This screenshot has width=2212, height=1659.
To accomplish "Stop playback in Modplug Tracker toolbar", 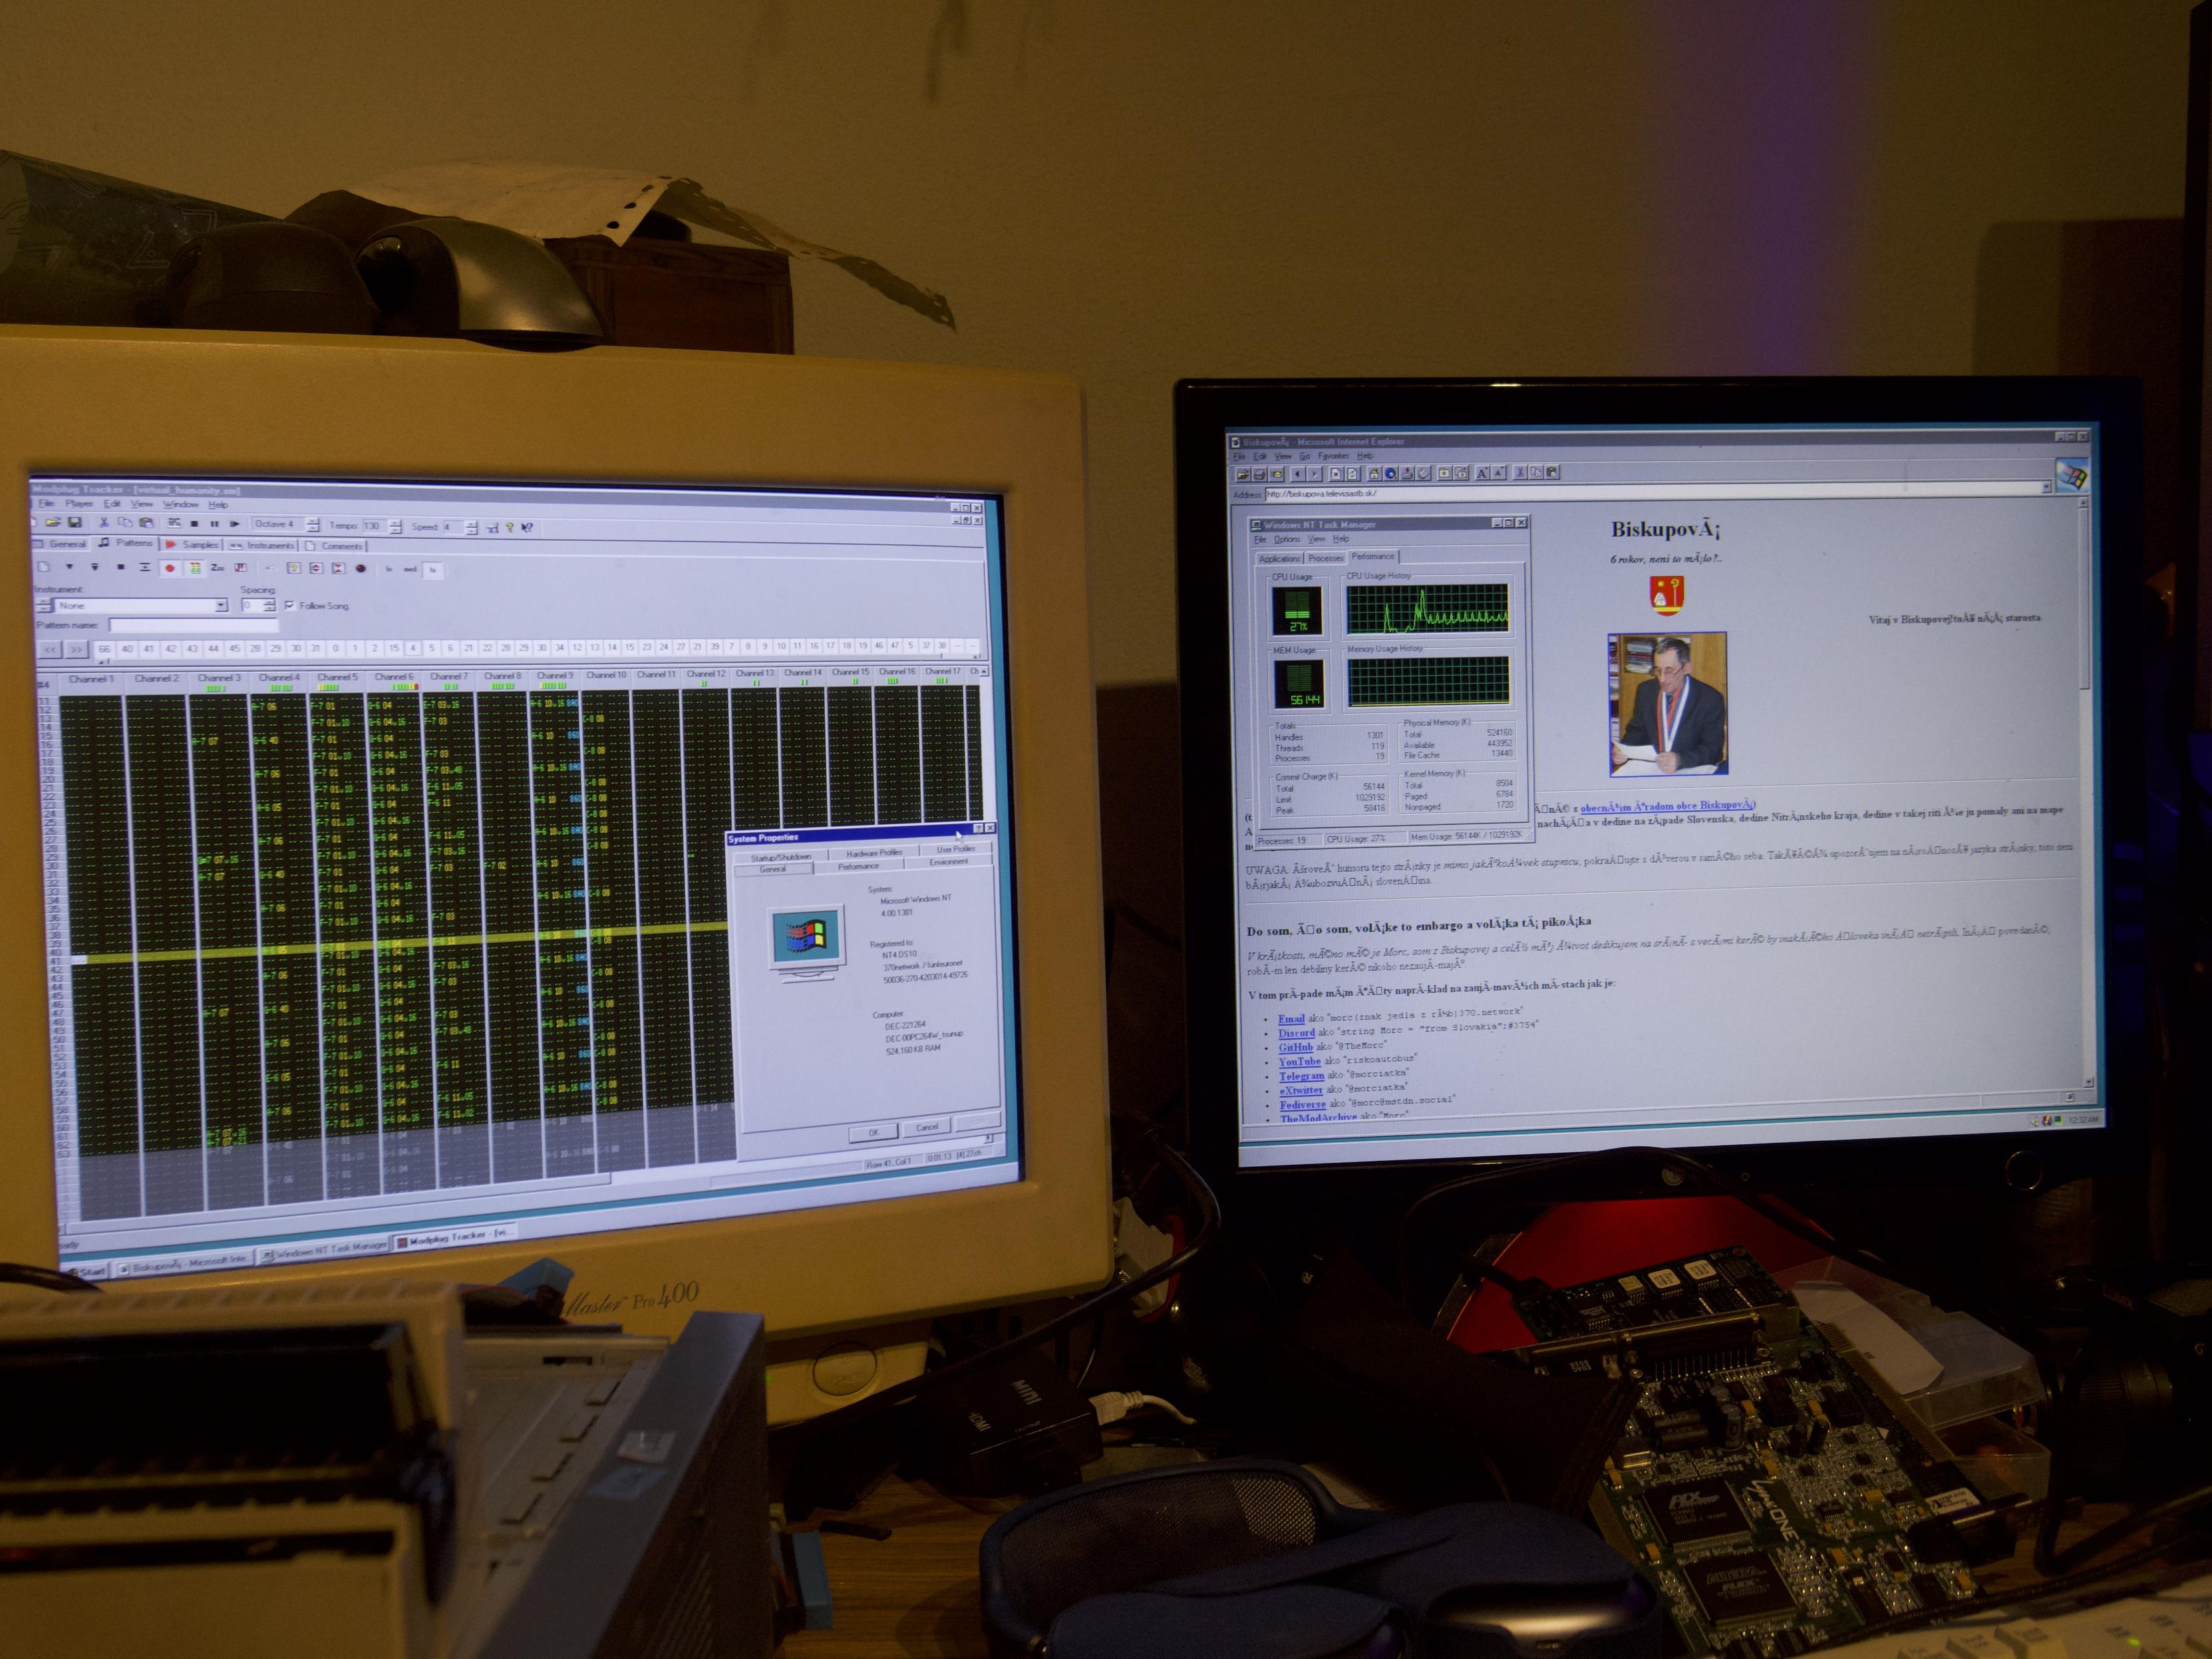I will click(x=194, y=523).
